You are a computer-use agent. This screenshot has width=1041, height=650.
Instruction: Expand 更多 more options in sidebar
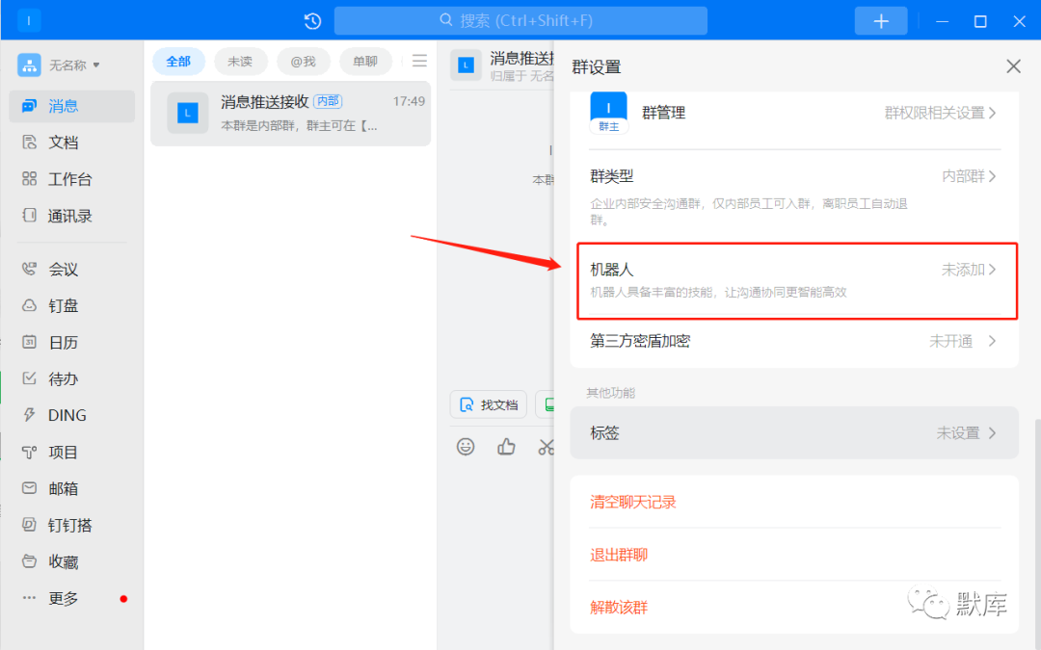pos(71,598)
